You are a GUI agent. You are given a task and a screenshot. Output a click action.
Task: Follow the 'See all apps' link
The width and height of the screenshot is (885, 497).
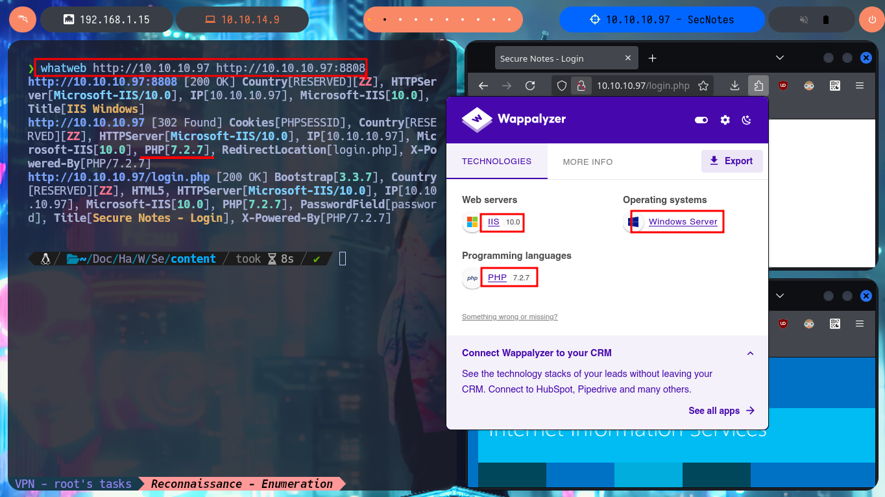[x=721, y=411]
